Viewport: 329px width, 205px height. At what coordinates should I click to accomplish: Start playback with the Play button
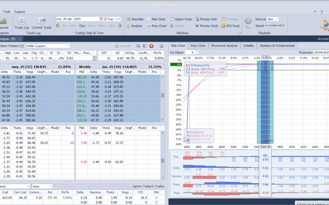point(248,23)
